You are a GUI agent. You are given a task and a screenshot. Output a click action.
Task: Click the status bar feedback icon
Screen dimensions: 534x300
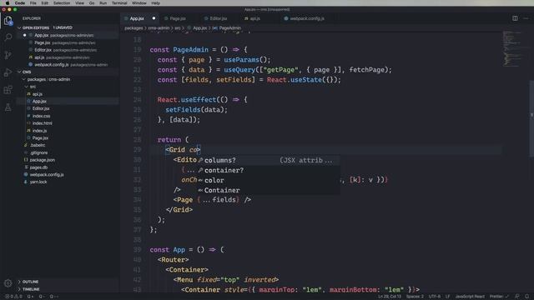pyautogui.click(x=517, y=297)
